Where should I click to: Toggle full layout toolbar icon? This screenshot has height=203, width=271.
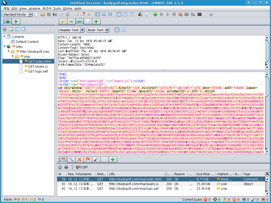pos(110,14)
